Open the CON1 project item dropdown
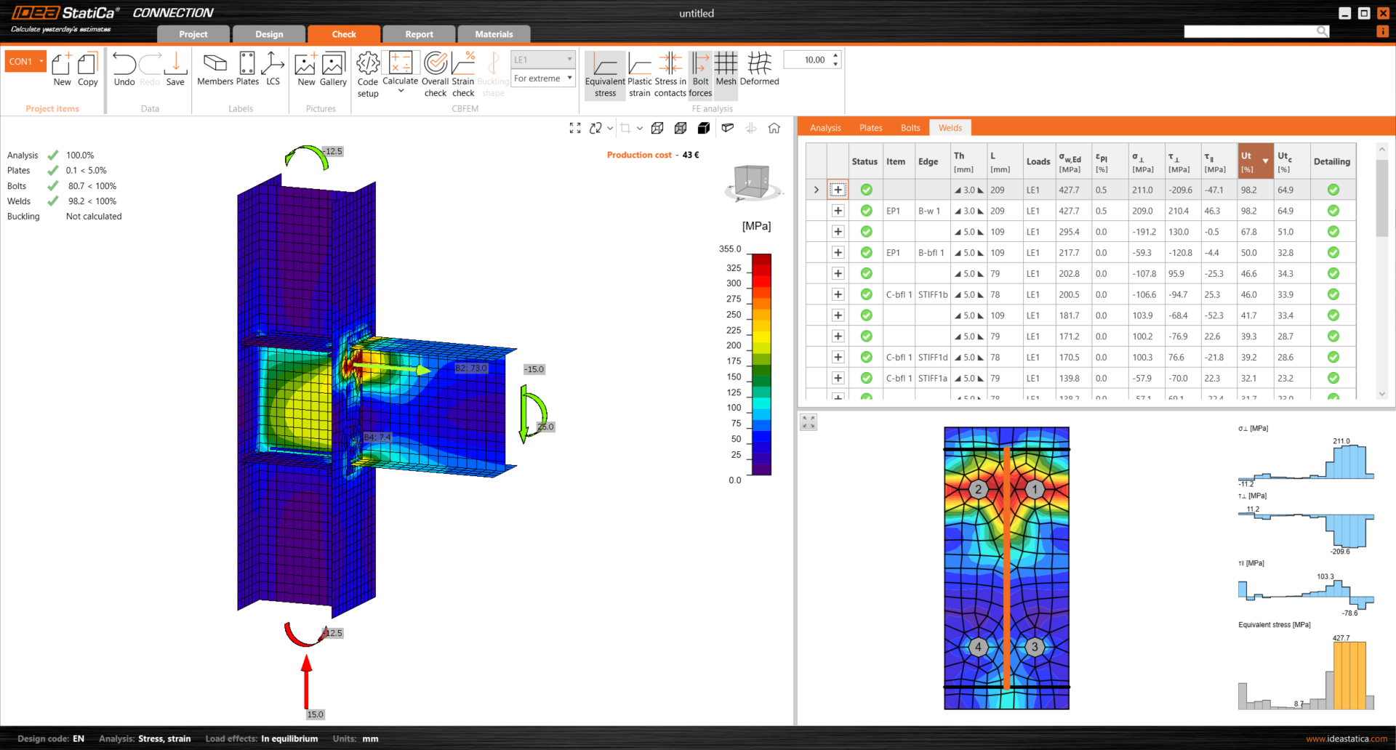 click(25, 62)
